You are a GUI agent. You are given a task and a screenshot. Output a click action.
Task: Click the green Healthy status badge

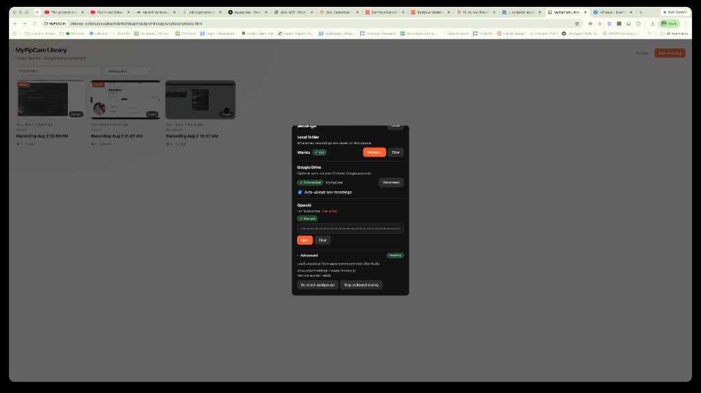pos(395,256)
